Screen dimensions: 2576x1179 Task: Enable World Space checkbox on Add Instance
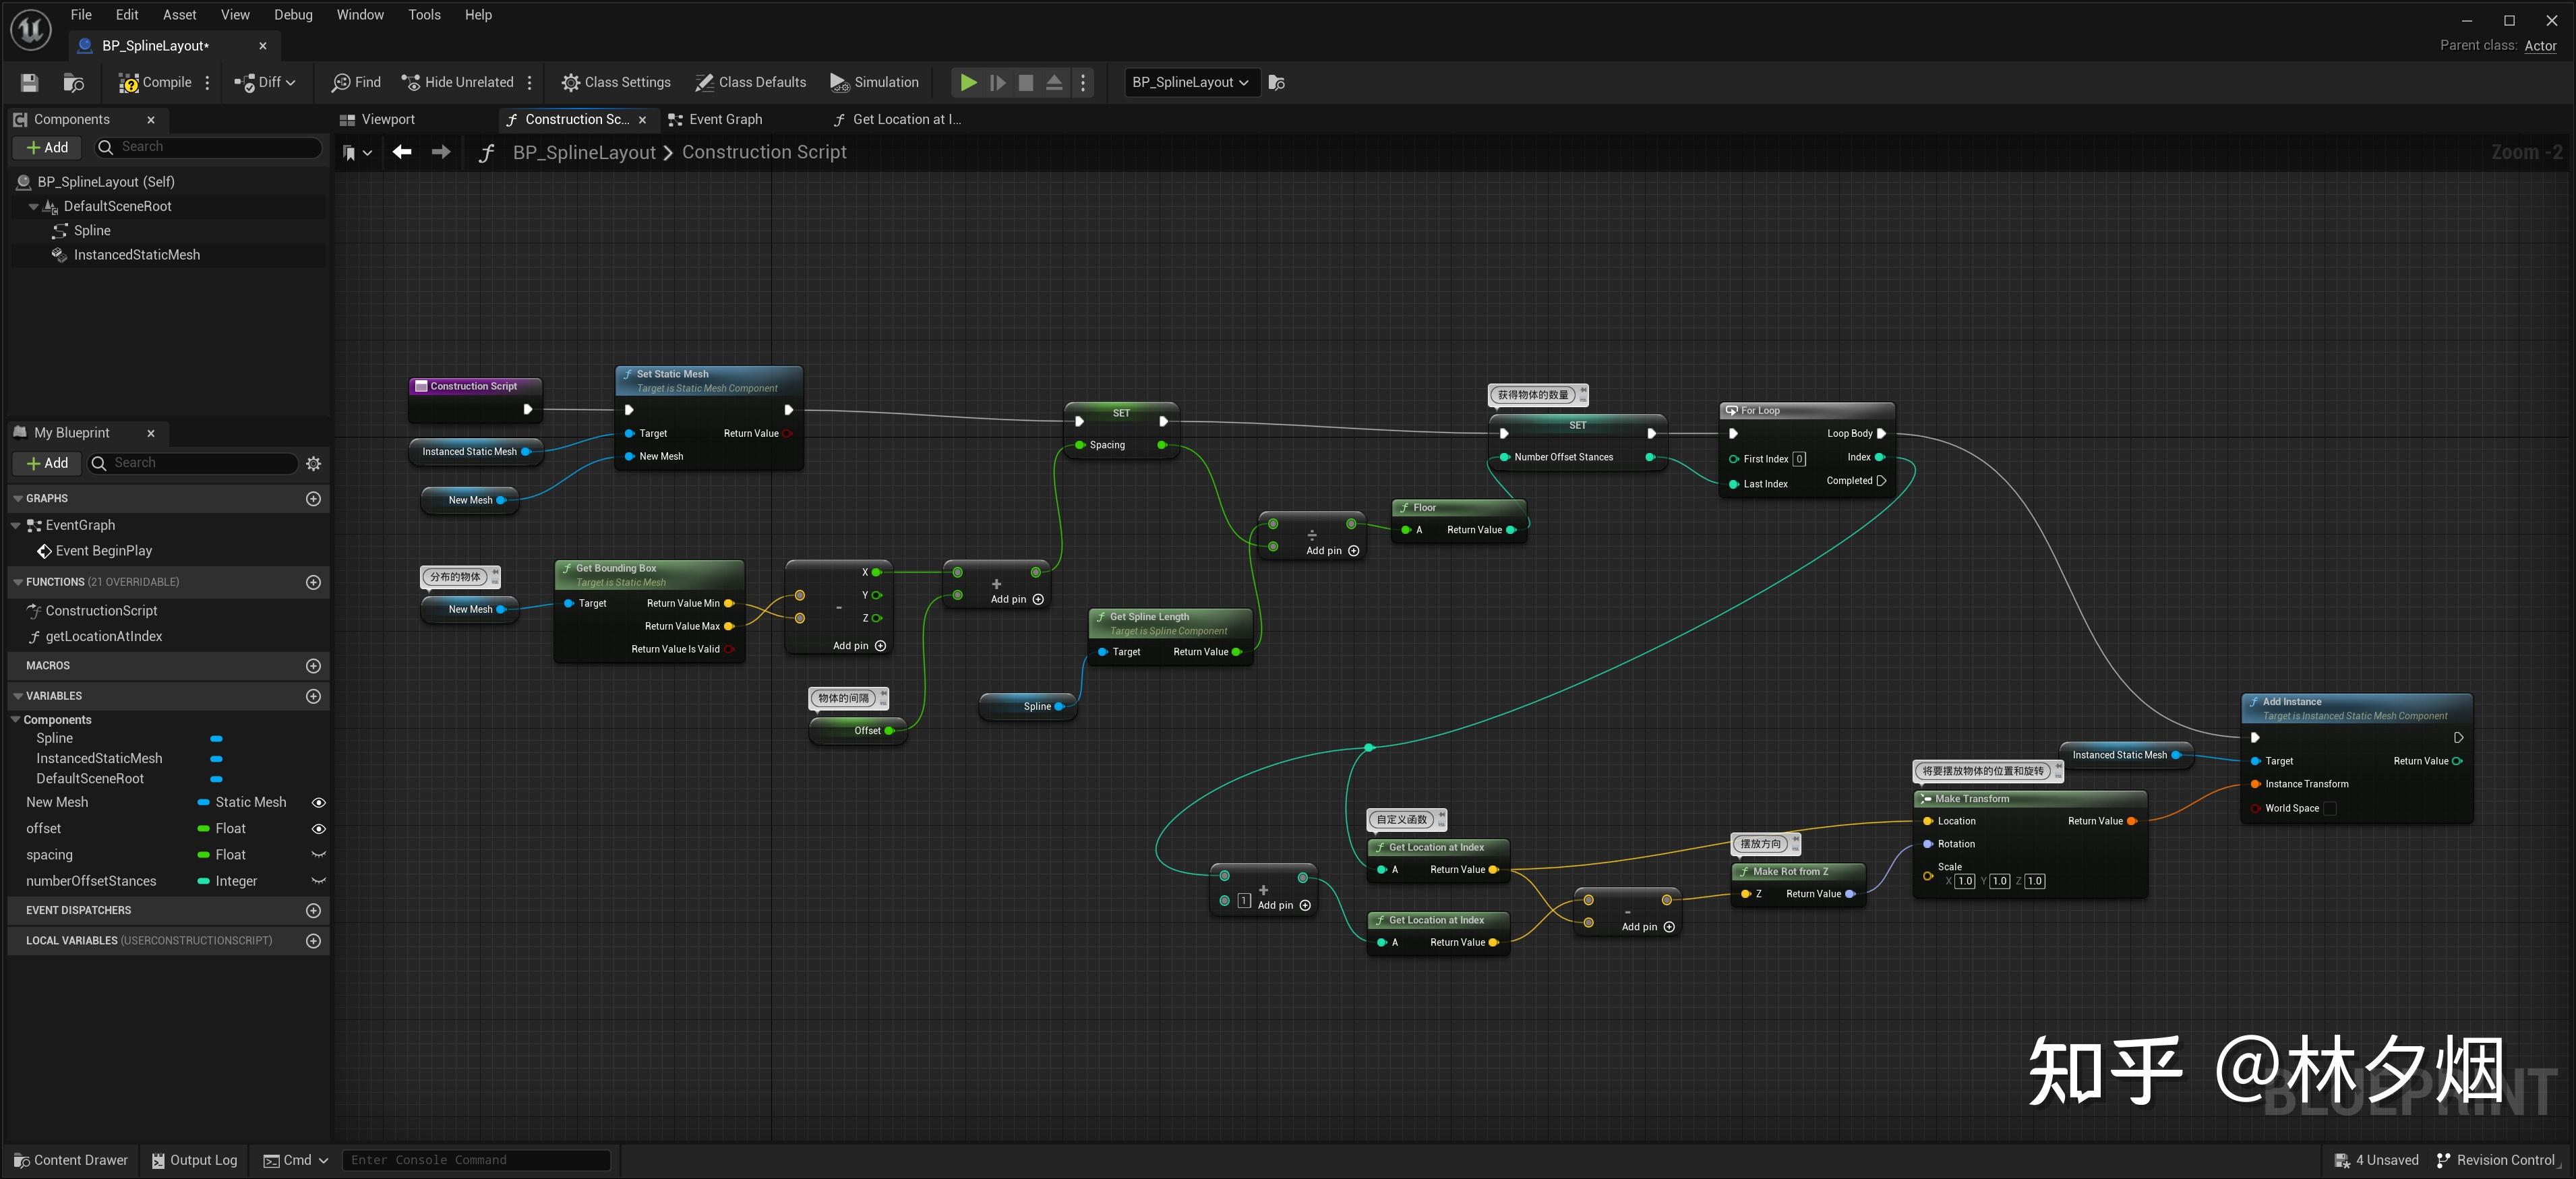2330,809
